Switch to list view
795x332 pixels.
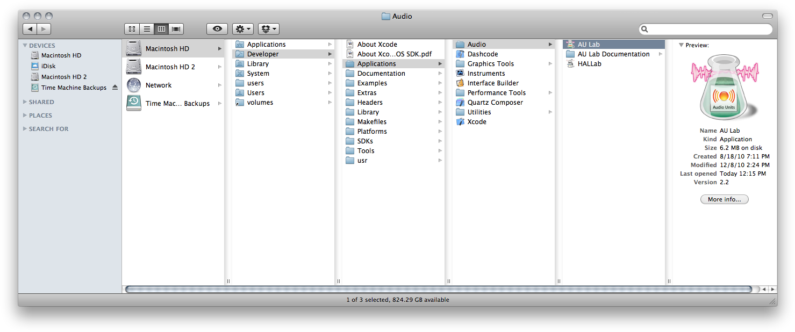[147, 28]
